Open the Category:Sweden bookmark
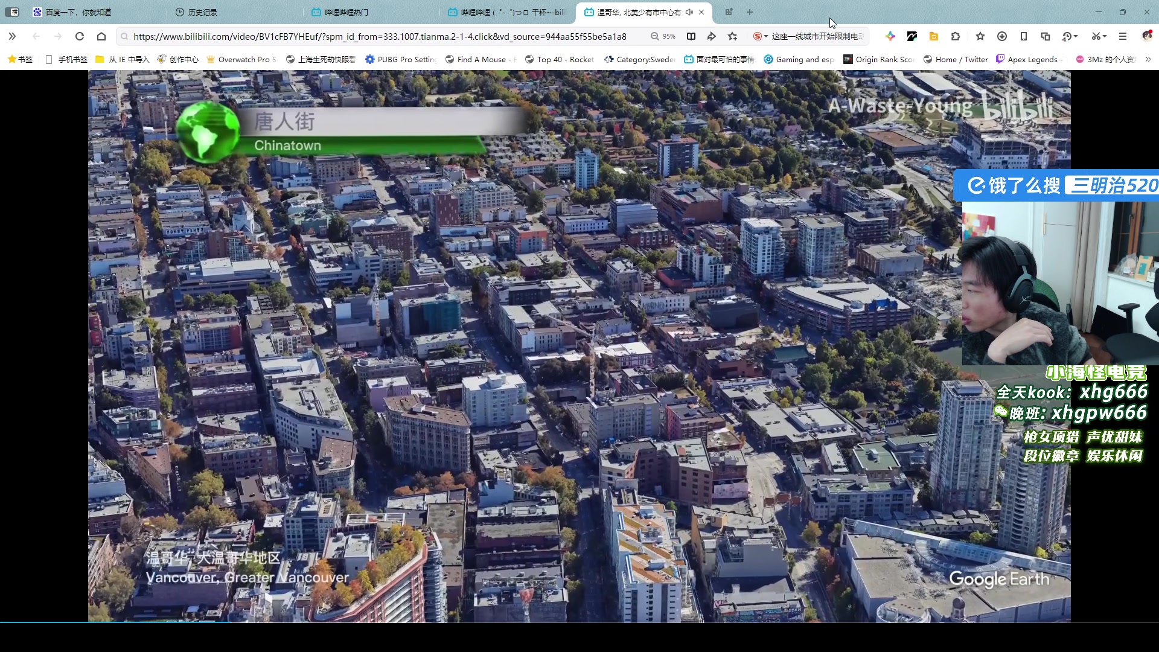 pos(640,59)
